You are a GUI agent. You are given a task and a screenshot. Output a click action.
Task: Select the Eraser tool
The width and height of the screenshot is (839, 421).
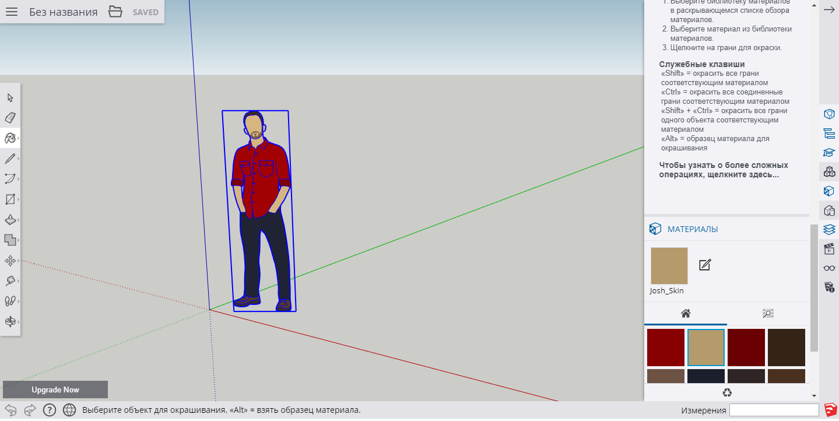coord(9,118)
